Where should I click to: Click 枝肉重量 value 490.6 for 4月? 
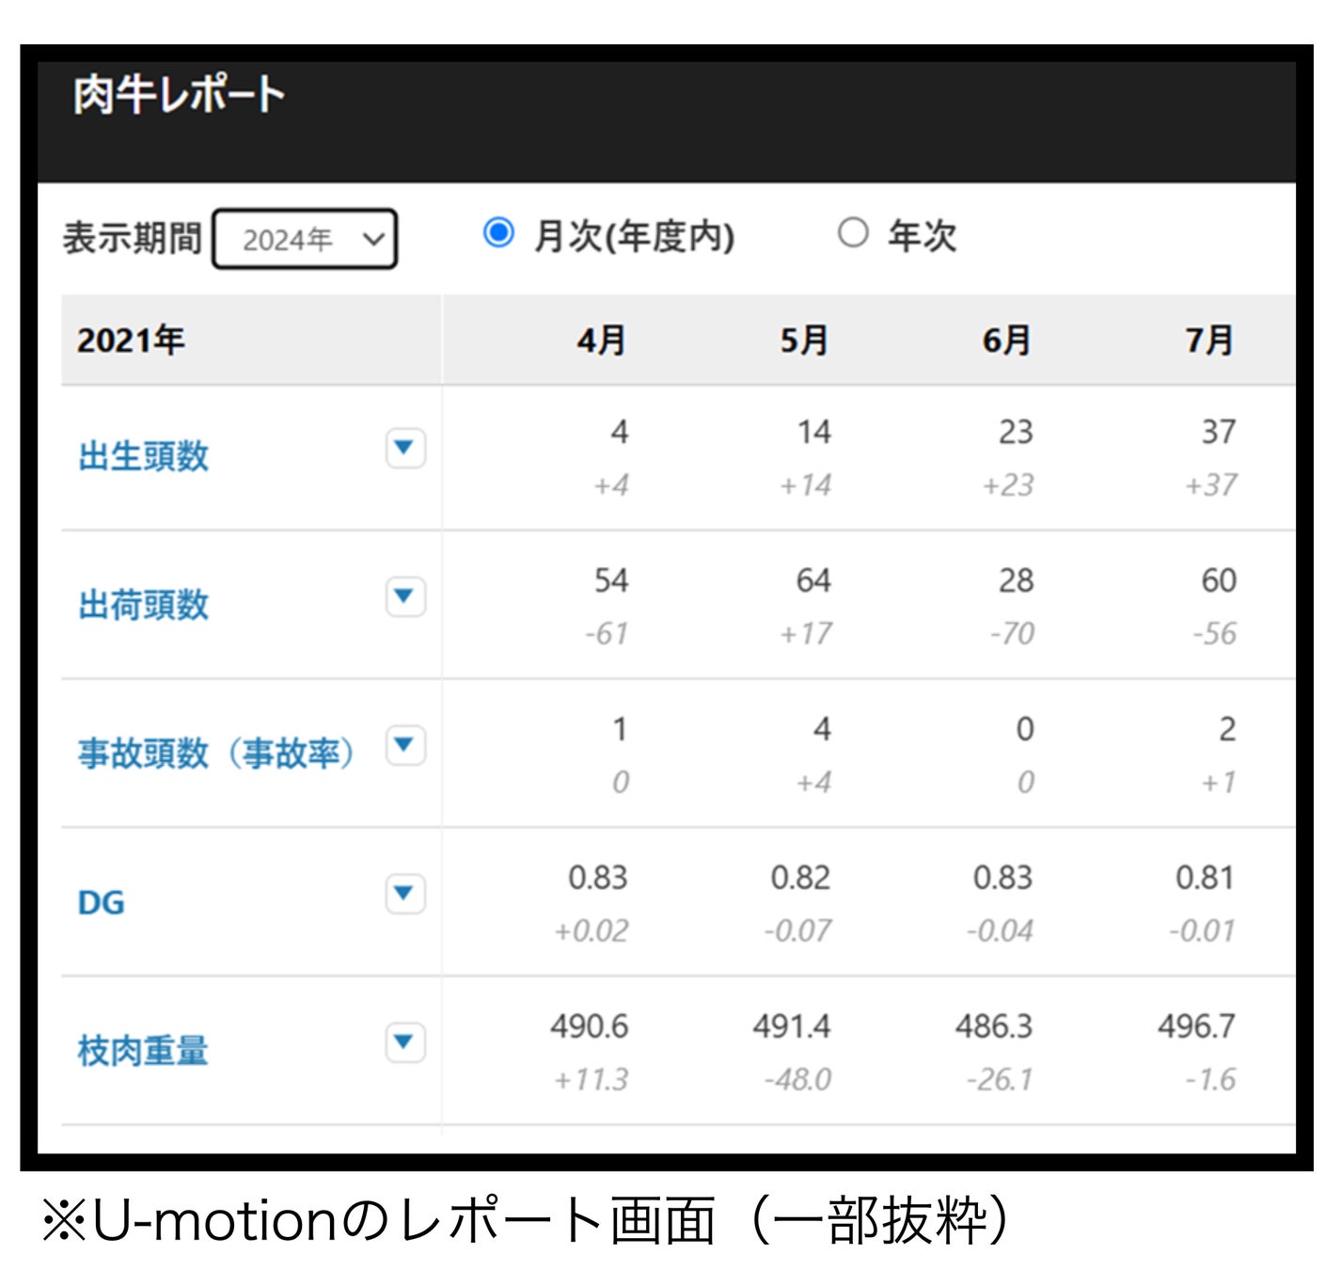point(590,1026)
